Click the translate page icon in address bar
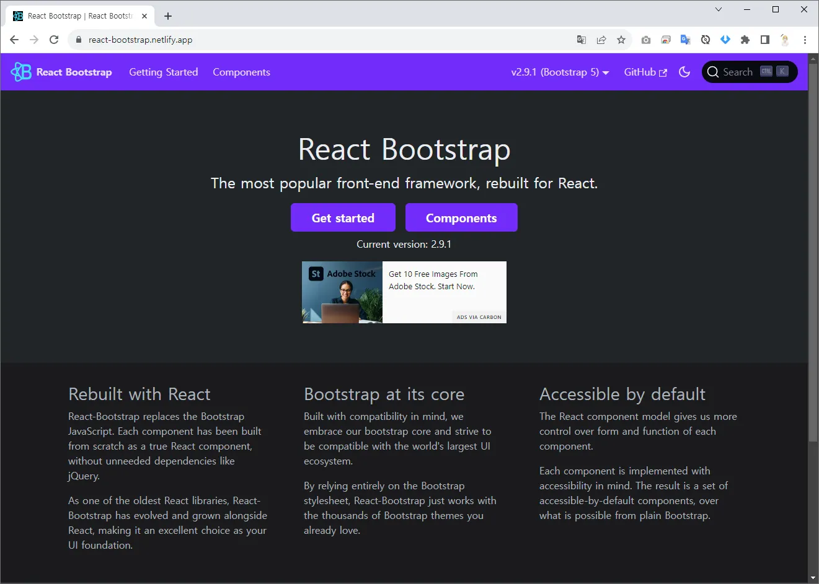This screenshot has width=819, height=584. 581,40
